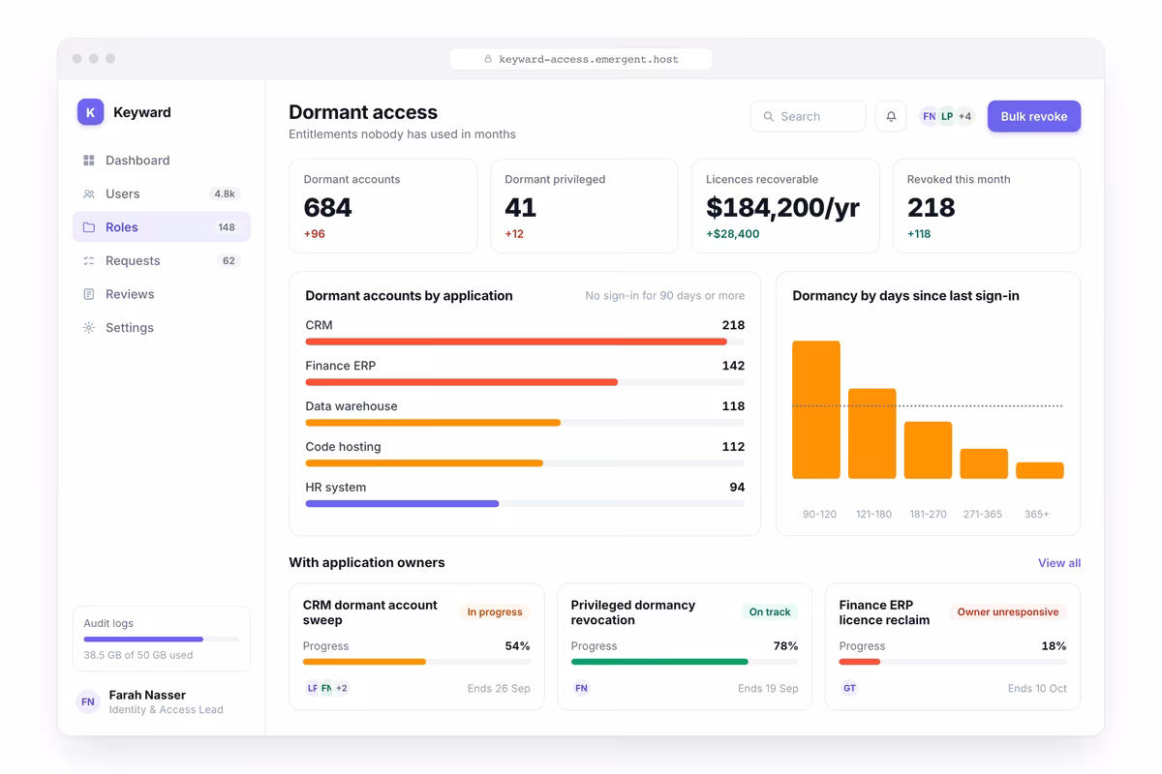1162x774 pixels.
Task: Click the lock icon in address bar
Action: (489, 59)
